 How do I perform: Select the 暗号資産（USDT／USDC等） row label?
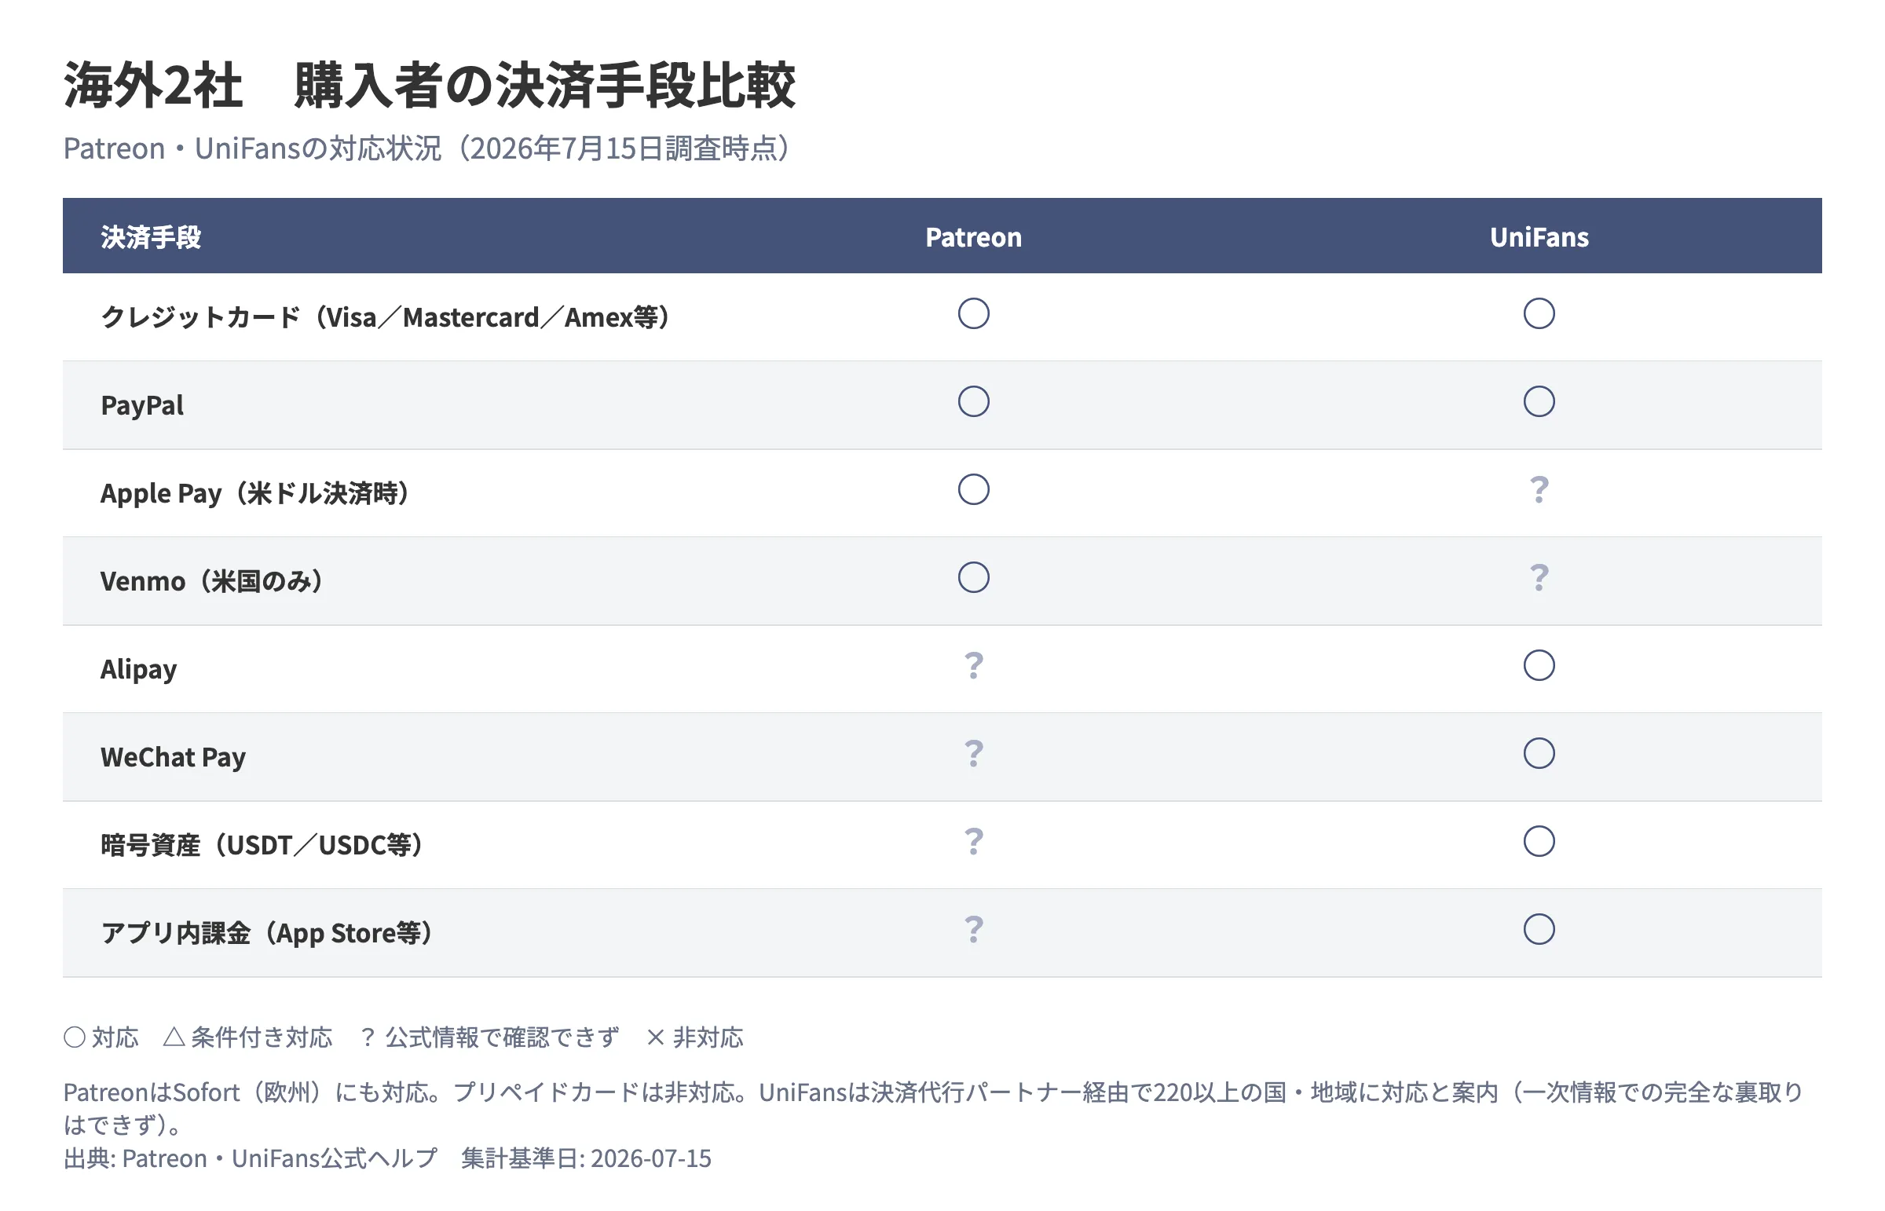[263, 846]
